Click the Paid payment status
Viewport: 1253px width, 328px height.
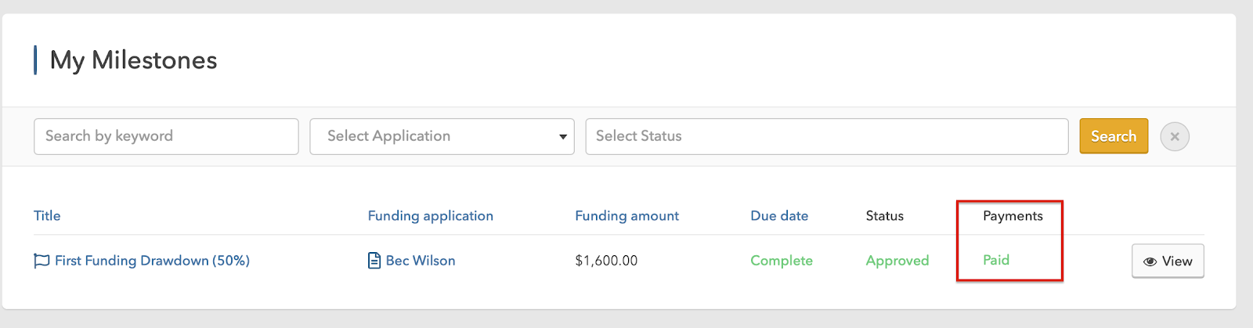click(x=996, y=260)
